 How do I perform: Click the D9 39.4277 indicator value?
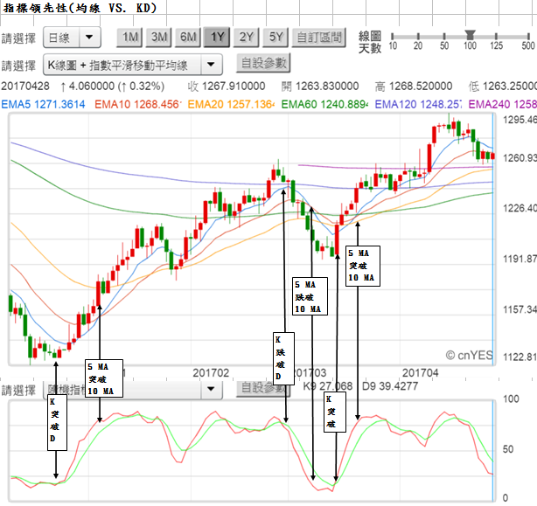point(390,386)
